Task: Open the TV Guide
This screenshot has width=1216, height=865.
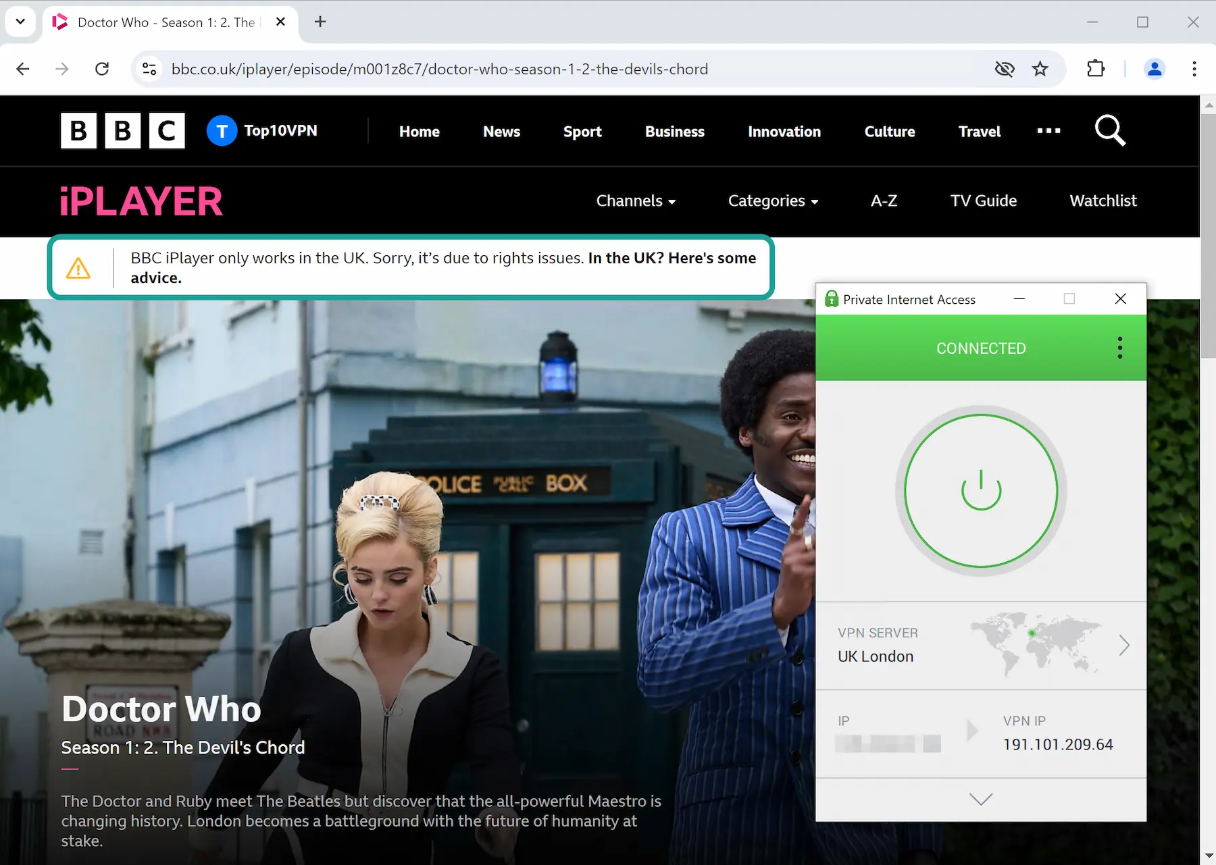Action: pos(983,201)
